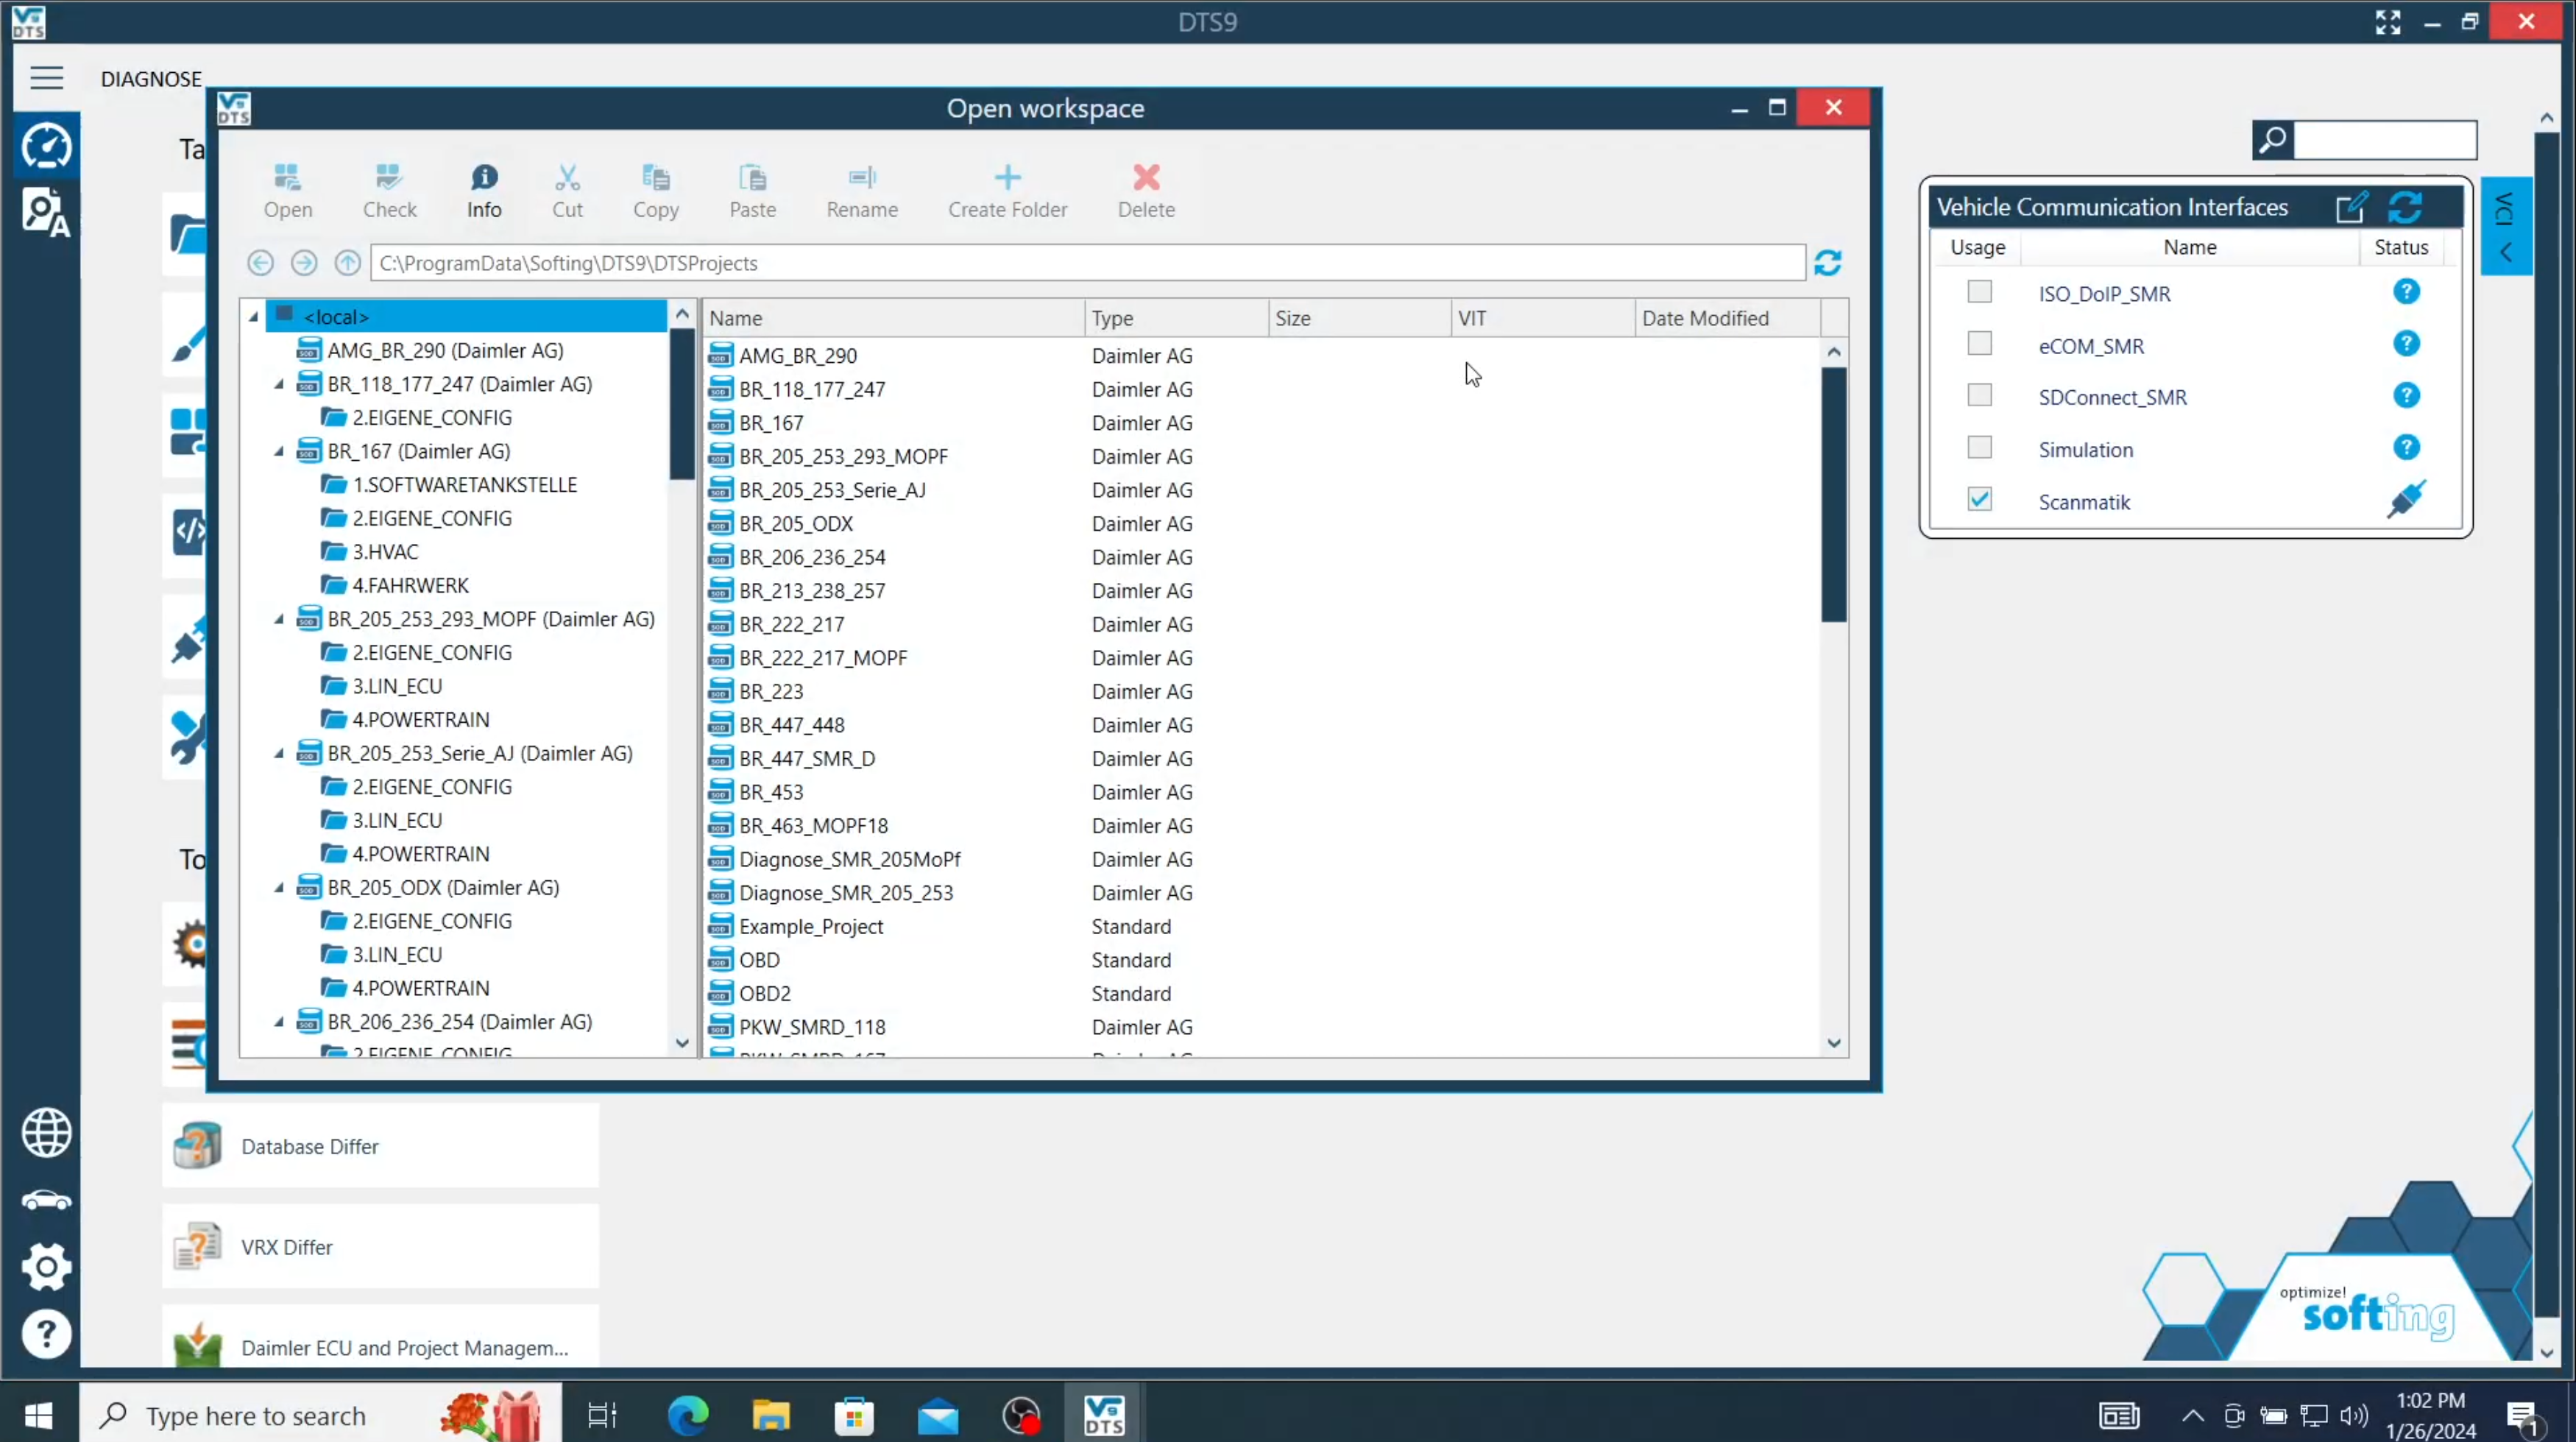Collapse the <local> root node
The height and width of the screenshot is (1442, 2576).
(x=254, y=317)
